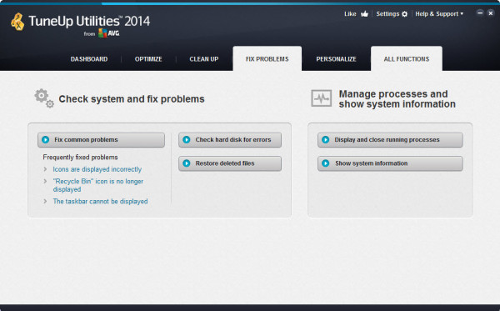Click the Settings gear icon
Viewport: 500px width, 311px height.
[x=405, y=14]
